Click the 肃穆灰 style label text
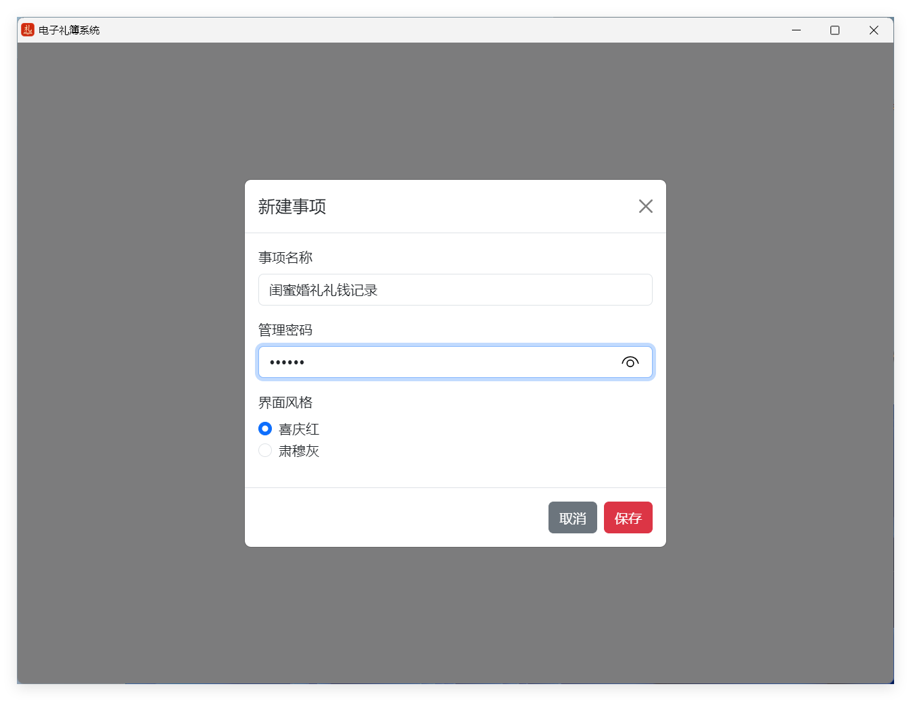The image size is (911, 701). click(299, 451)
